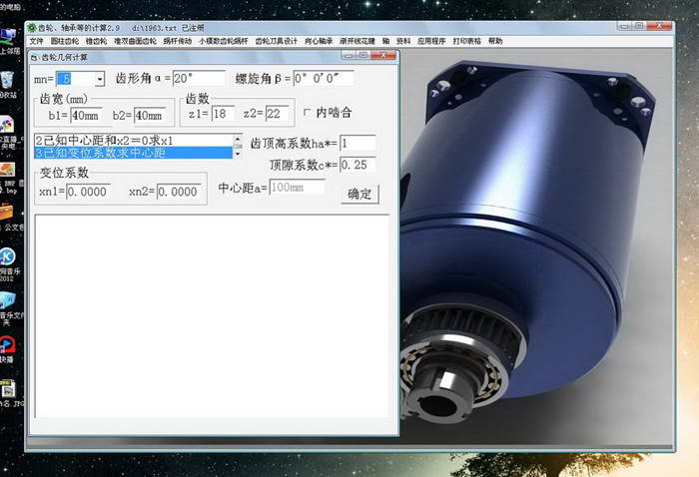The height and width of the screenshot is (477, 699).
Task: Open the 准双曲面齿轮 menu
Action: [x=135, y=41]
